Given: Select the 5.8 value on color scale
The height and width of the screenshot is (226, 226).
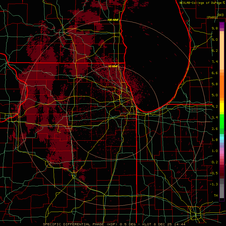Looking at the screenshot, I should coord(215,84).
